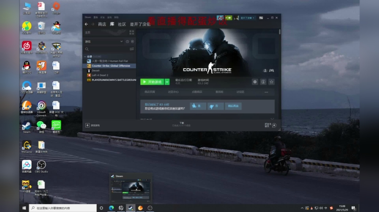Select PLAYERUNKNOWN'S BATTLEGROUNDS in the list
The image size is (379, 212).
tap(111, 80)
